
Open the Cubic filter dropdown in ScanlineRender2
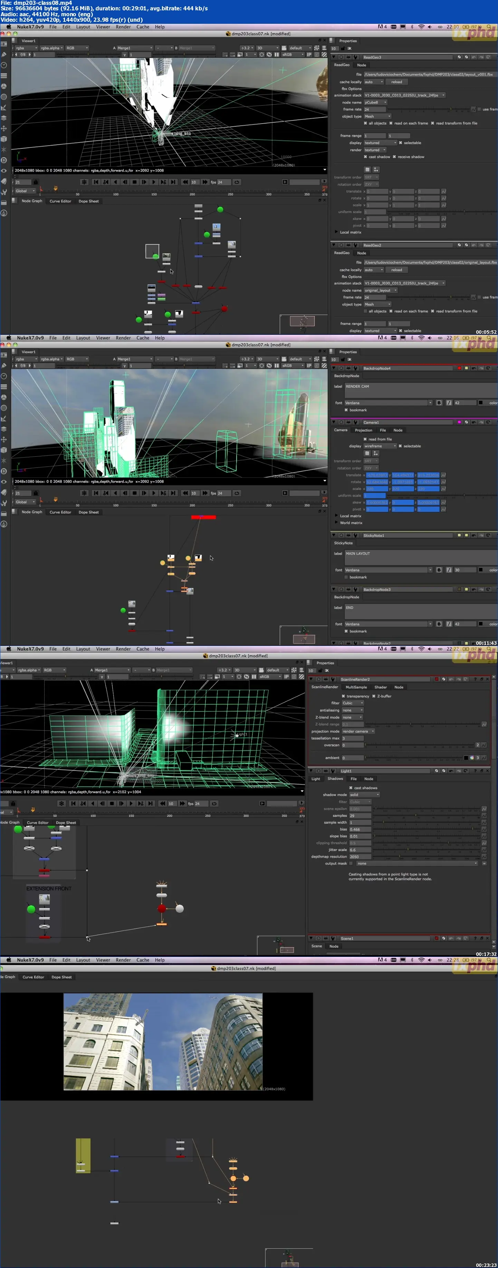tap(353, 704)
